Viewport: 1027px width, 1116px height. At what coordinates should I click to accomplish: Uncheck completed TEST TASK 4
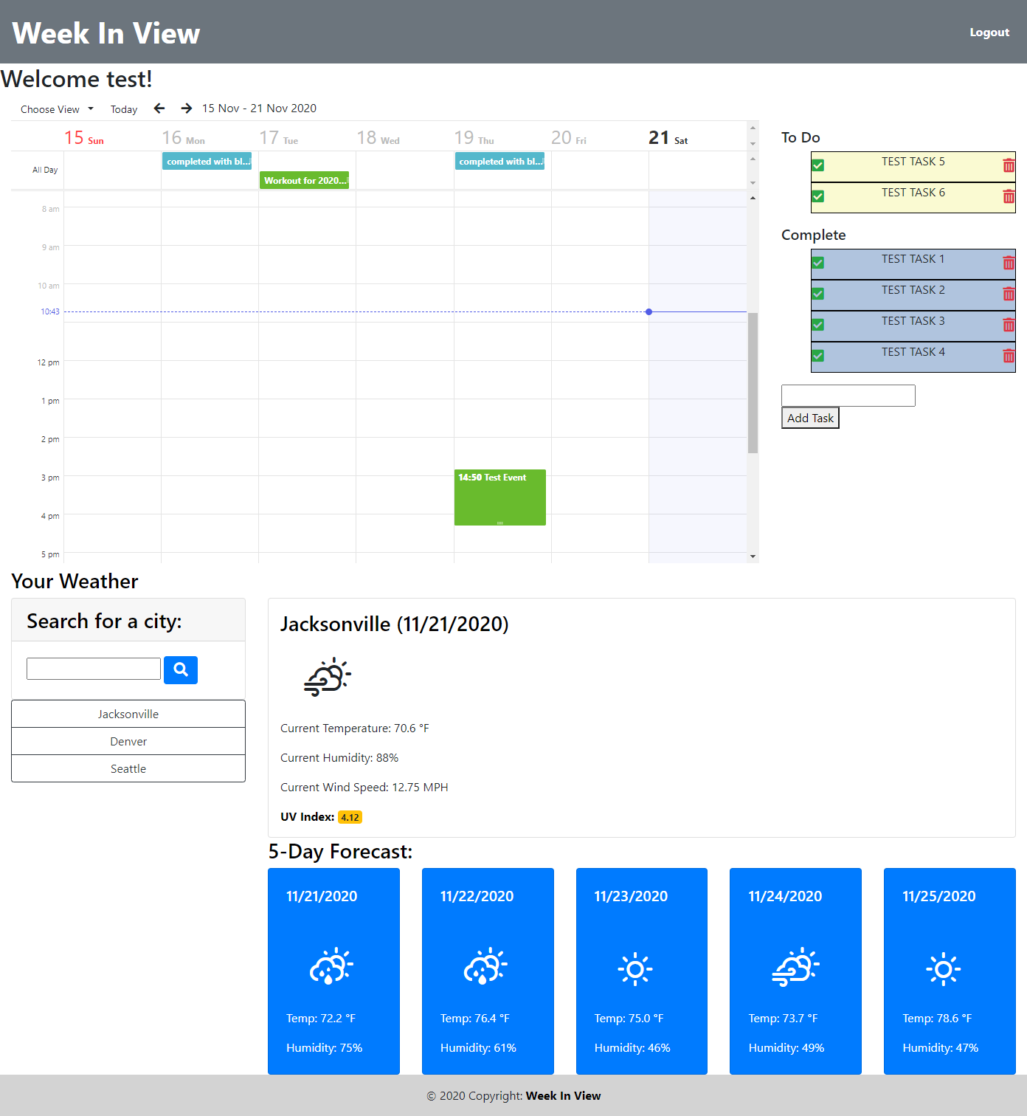[818, 356]
